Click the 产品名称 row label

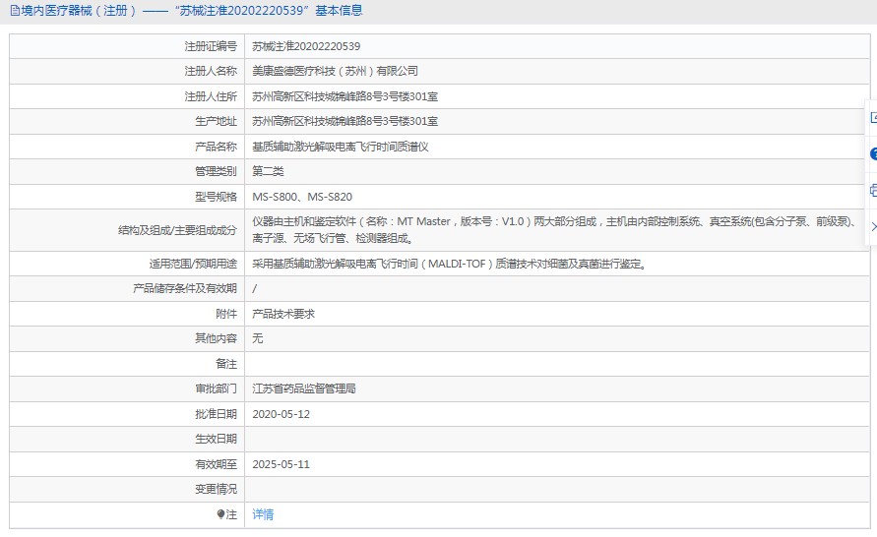tap(216, 147)
